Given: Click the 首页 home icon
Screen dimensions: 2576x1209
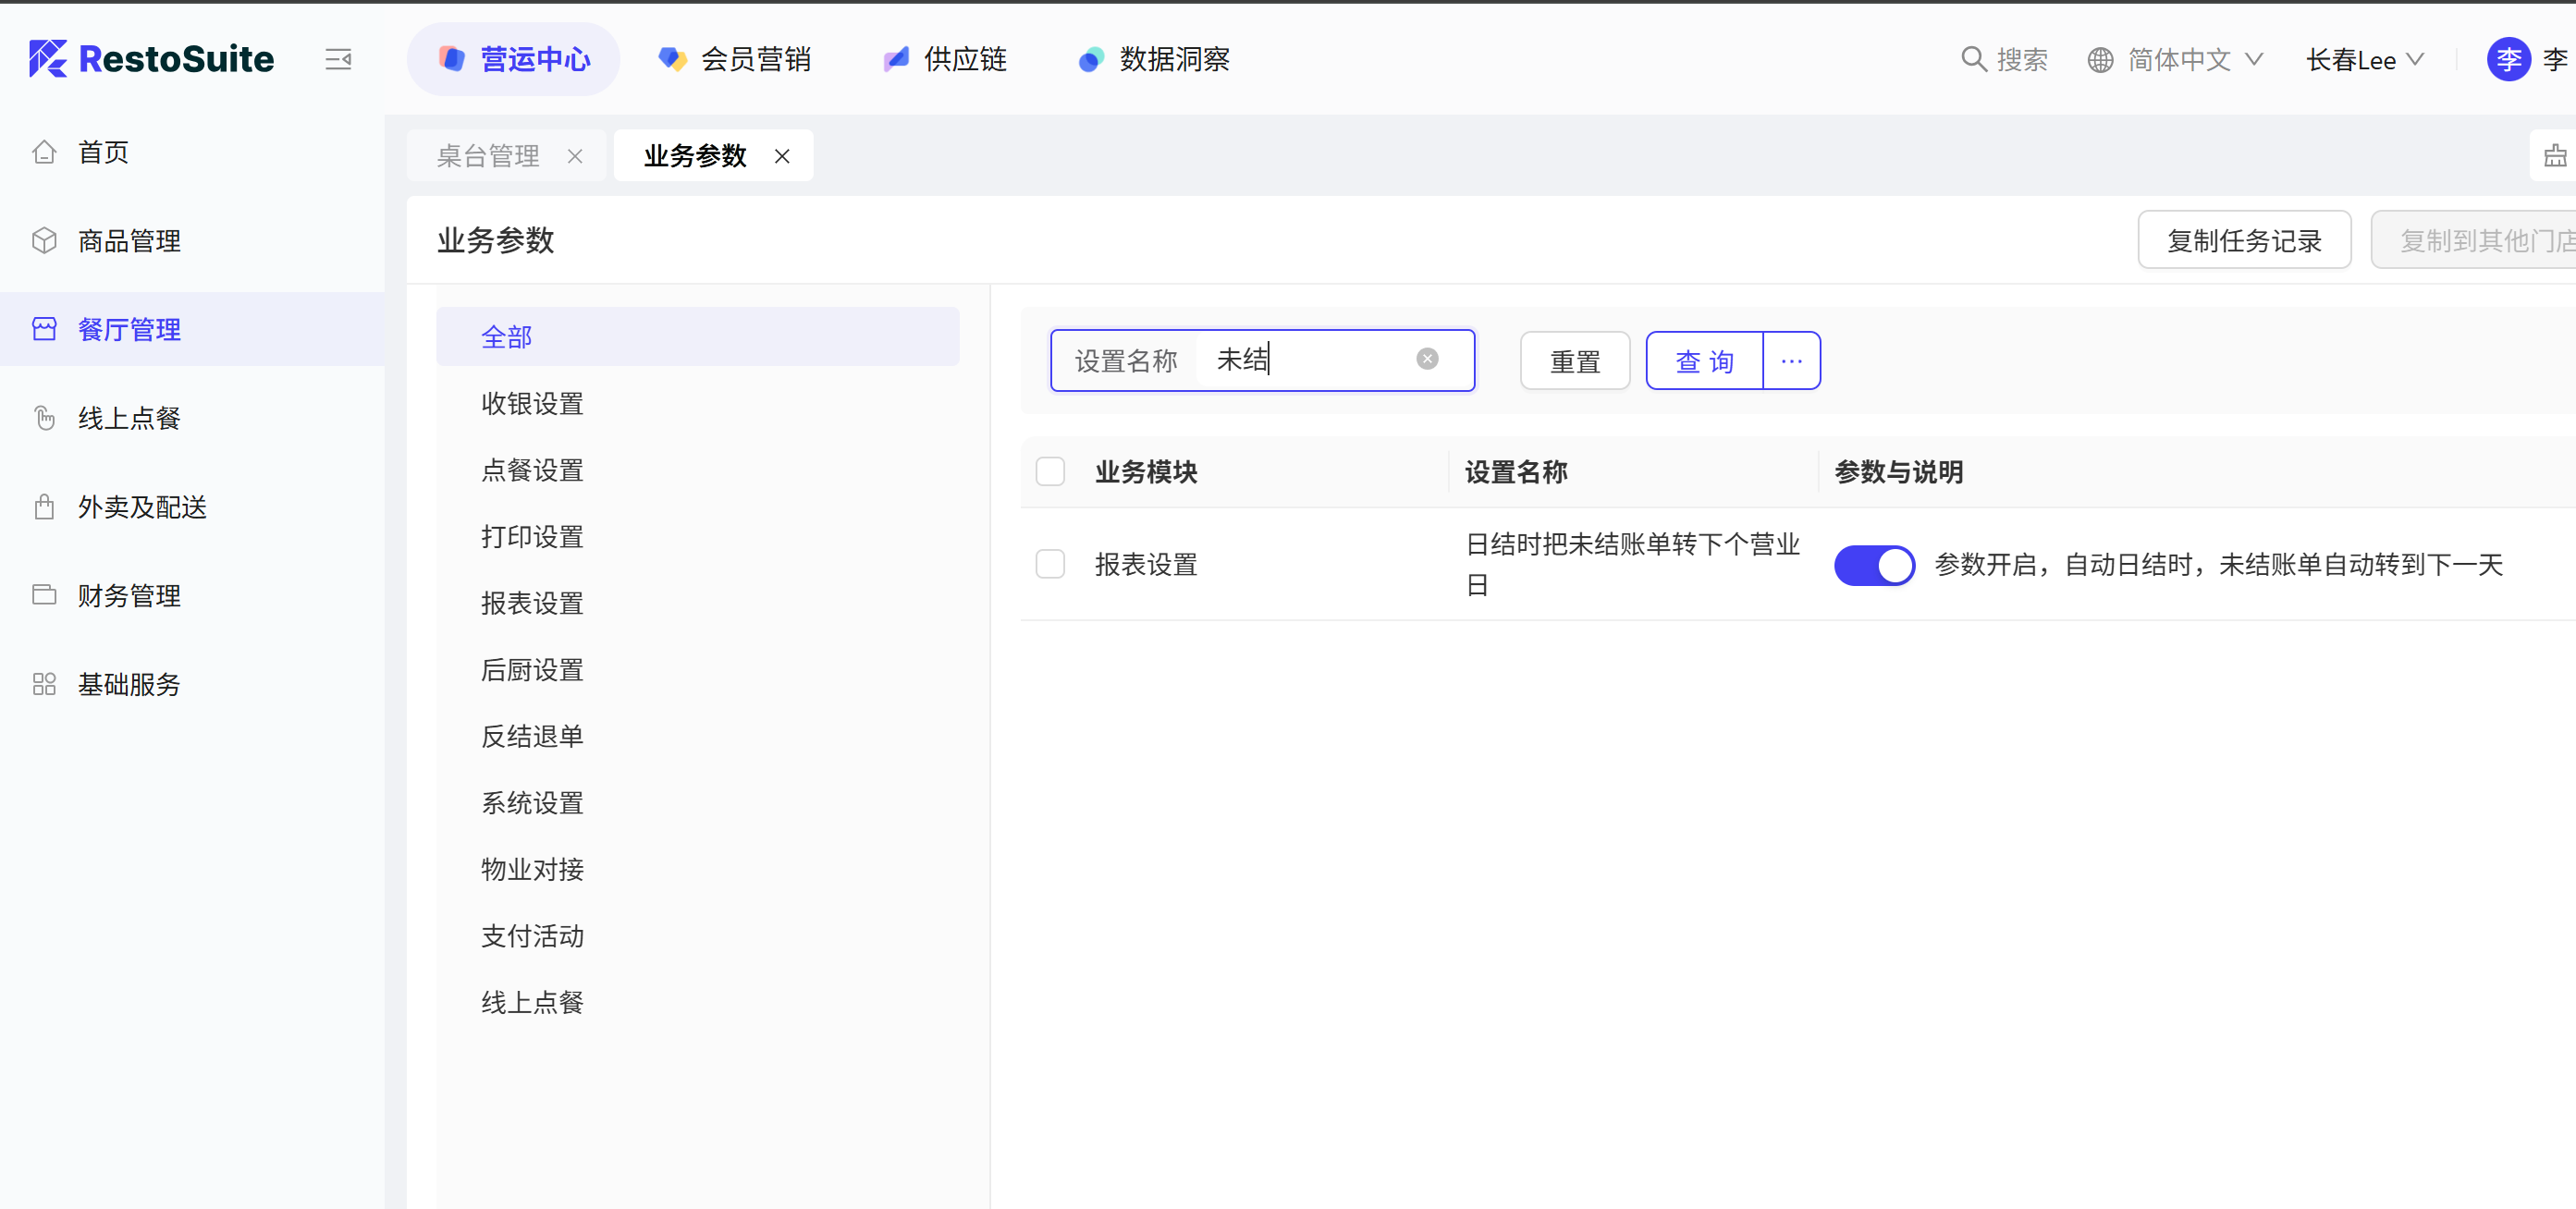Looking at the screenshot, I should pyautogui.click(x=44, y=152).
